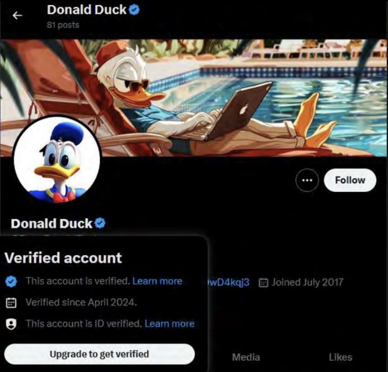Open more options via the ellipsis icon

pyautogui.click(x=306, y=180)
